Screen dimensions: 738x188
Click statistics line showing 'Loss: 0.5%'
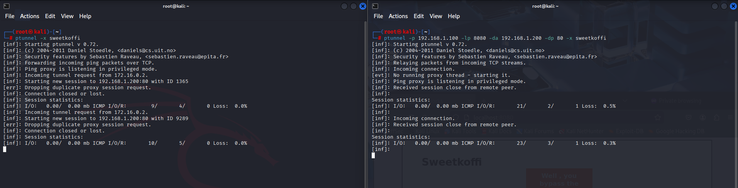click(494, 106)
